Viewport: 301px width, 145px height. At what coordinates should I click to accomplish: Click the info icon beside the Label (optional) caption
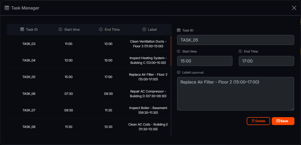[179, 72]
